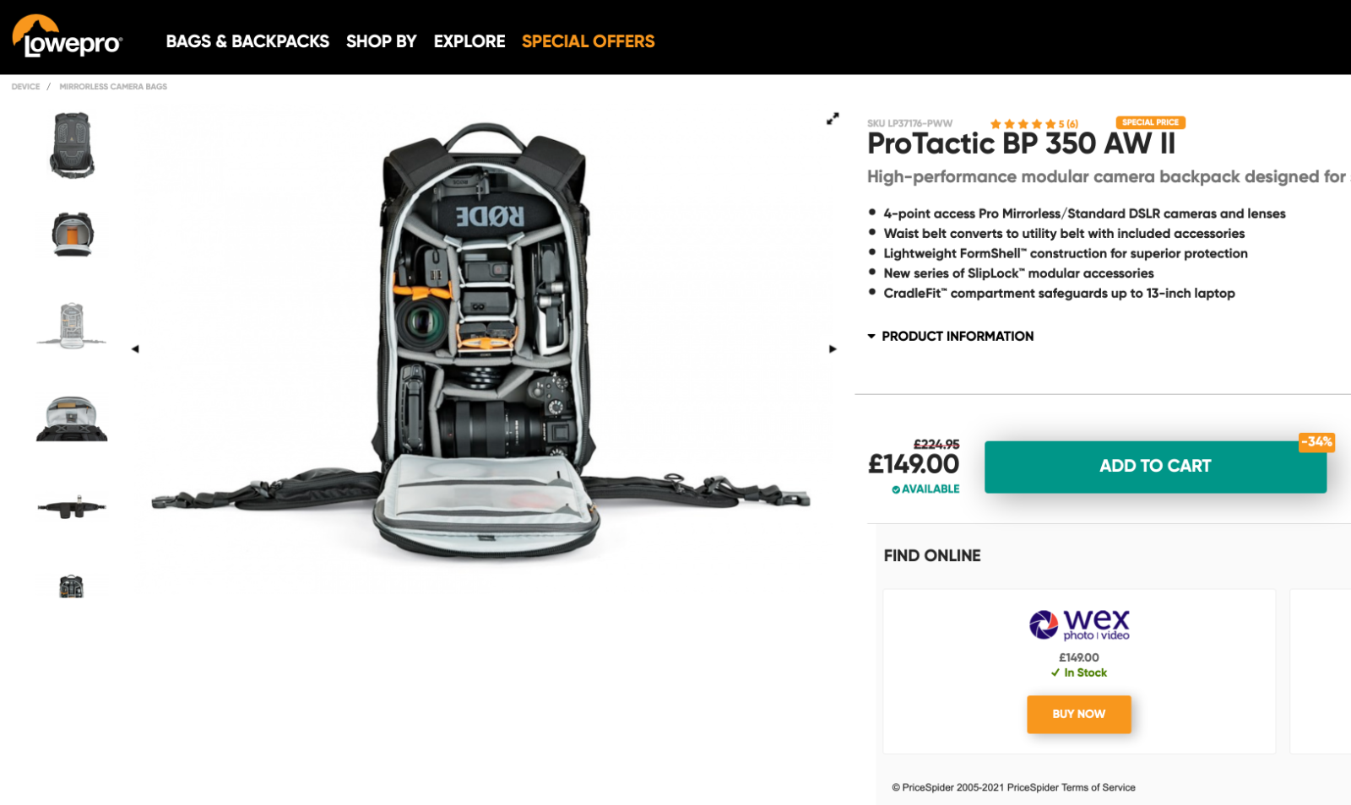Image resolution: width=1351 pixels, height=805 pixels.
Task: Open Shop By menu
Action: click(382, 41)
